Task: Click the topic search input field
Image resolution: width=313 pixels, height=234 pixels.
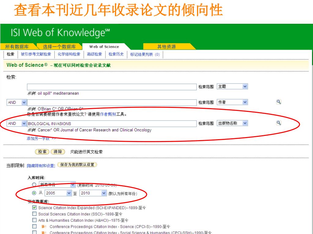Action: click(x=112, y=87)
